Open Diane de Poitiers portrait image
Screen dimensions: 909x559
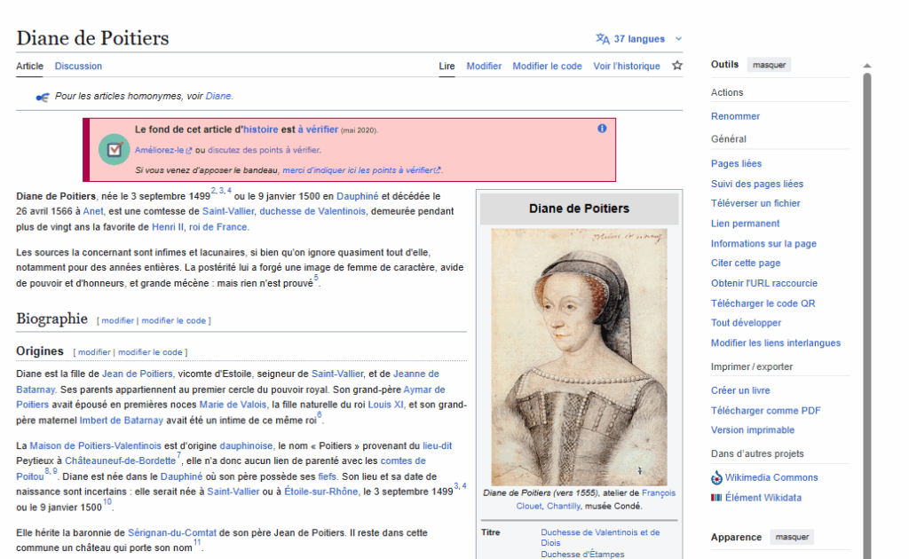[579, 356]
